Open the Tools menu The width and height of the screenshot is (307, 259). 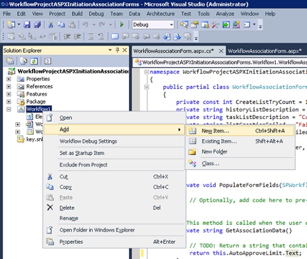coord(203,14)
